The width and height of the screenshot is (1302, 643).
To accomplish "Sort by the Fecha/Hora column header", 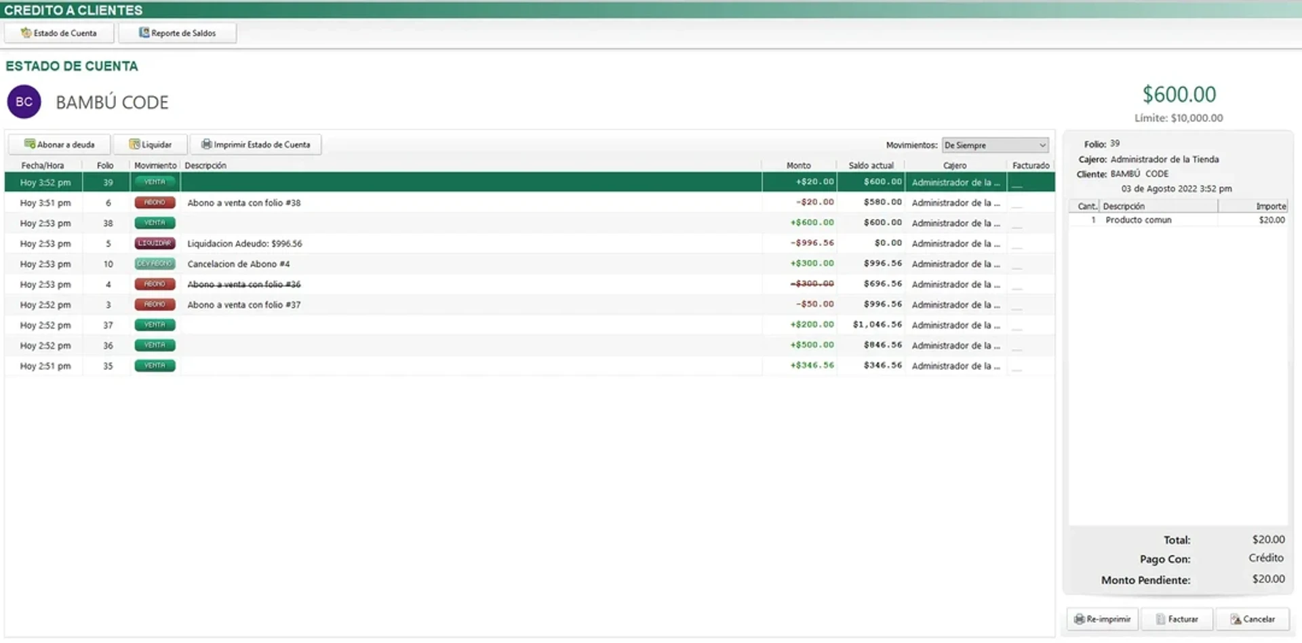I will click(42, 165).
